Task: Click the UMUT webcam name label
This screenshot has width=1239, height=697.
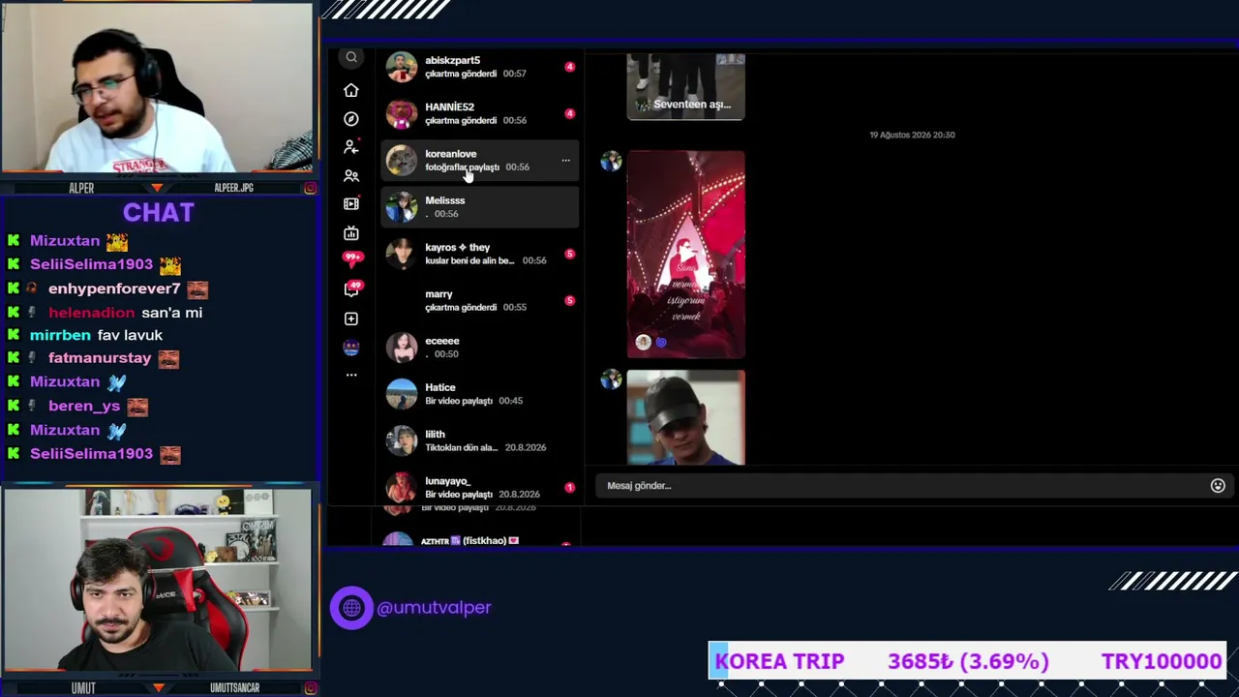Action: coord(83,688)
